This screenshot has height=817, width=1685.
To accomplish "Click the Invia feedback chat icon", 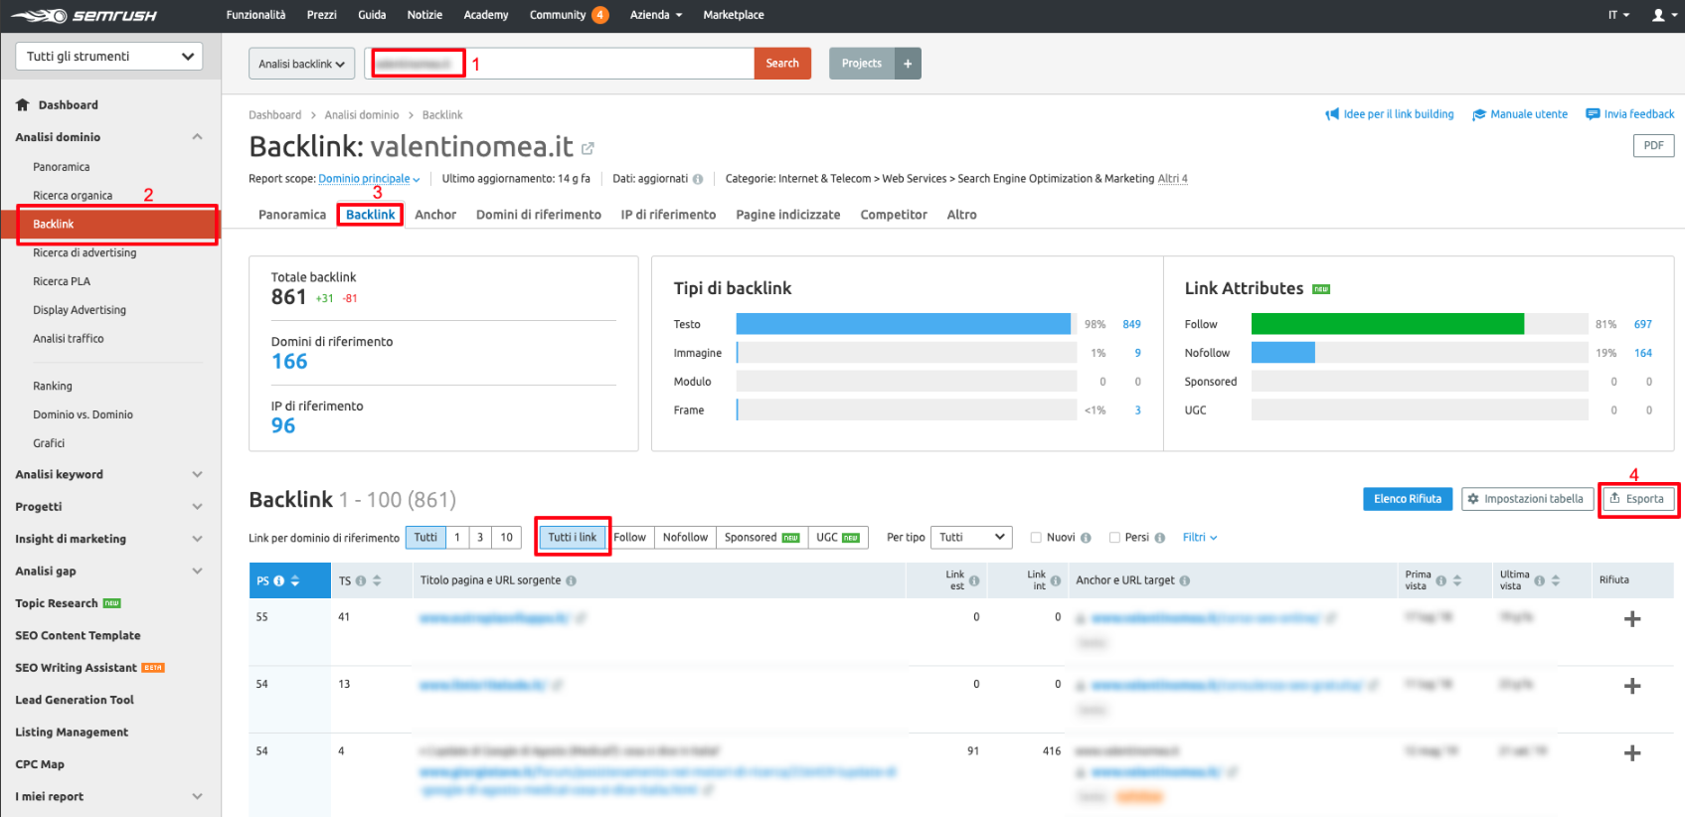I will [1593, 114].
